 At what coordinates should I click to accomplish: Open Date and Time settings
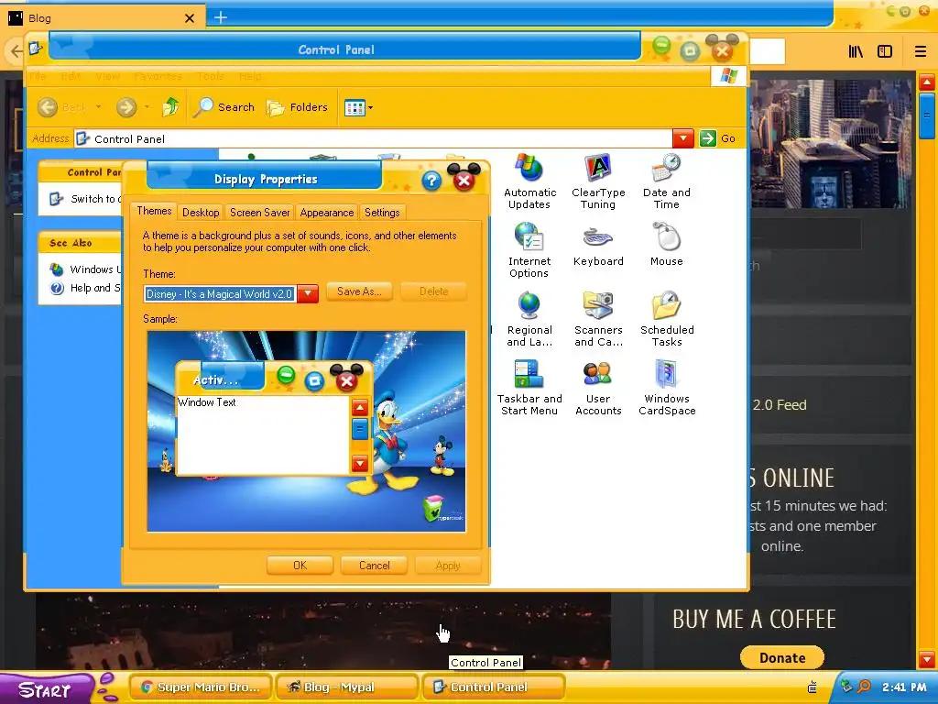pyautogui.click(x=667, y=181)
